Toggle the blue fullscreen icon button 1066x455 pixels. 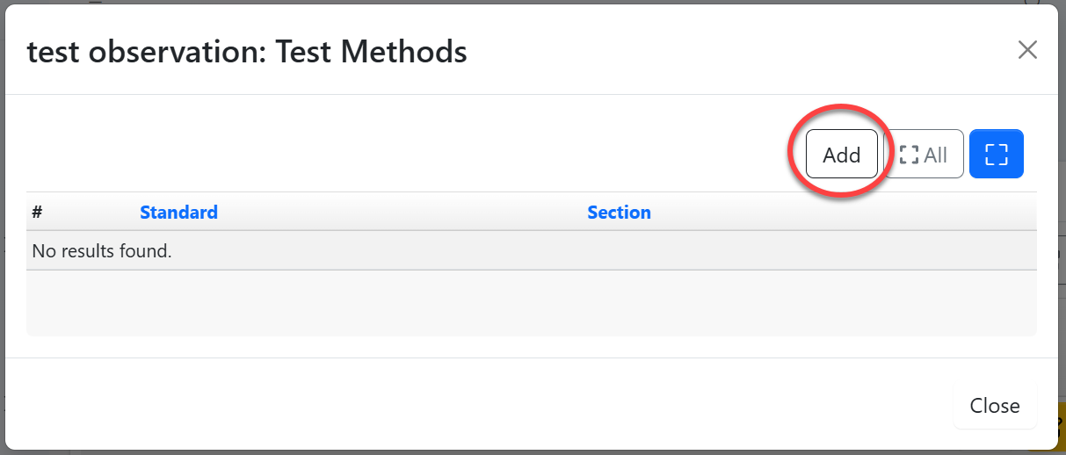[x=996, y=155]
